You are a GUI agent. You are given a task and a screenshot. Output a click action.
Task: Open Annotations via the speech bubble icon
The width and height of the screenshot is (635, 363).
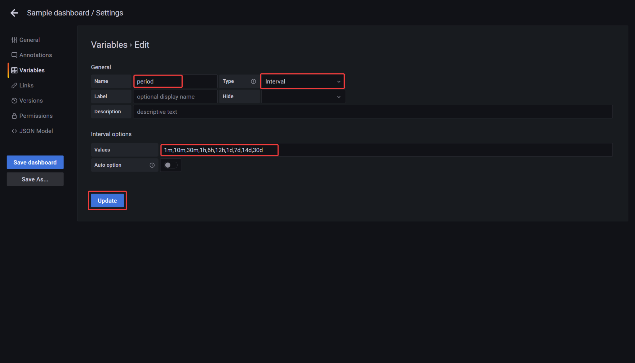[14, 55]
